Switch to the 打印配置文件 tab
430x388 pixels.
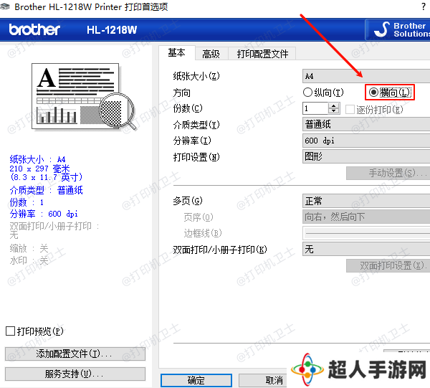click(262, 54)
